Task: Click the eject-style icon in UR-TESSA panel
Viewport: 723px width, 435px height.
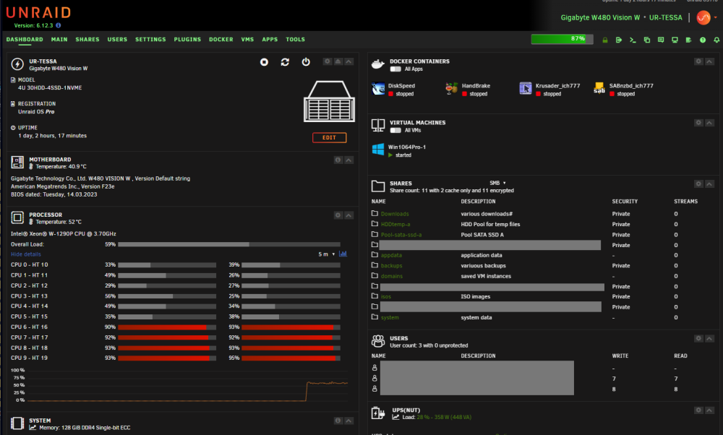Action: 338,61
